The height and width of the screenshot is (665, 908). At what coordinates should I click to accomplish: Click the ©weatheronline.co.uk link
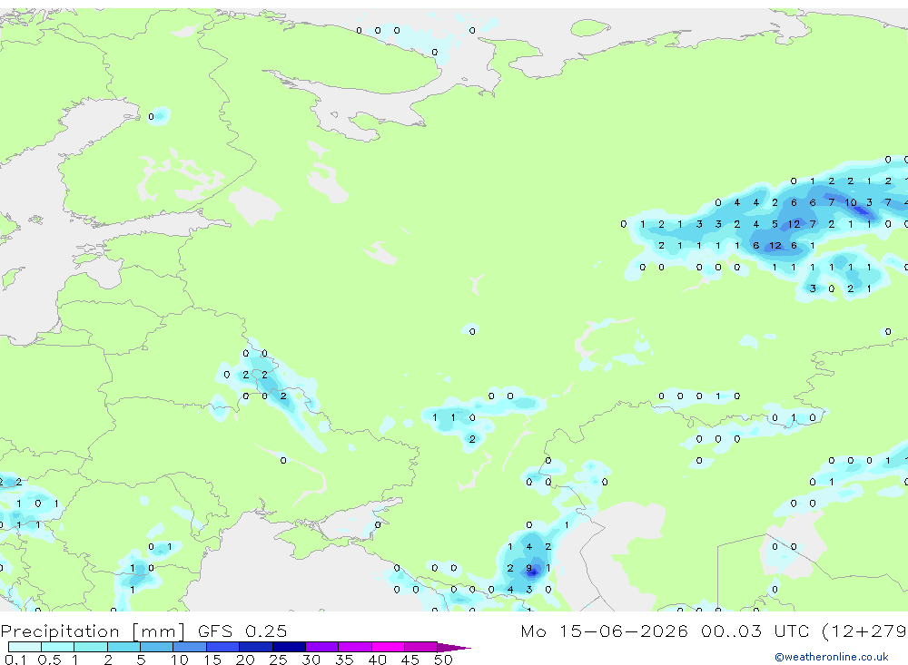[832, 657]
